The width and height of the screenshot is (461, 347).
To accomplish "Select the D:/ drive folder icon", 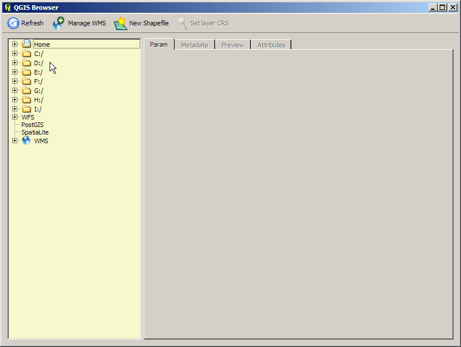I will [27, 63].
